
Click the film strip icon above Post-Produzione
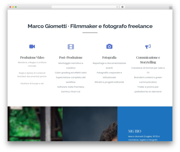(71, 47)
